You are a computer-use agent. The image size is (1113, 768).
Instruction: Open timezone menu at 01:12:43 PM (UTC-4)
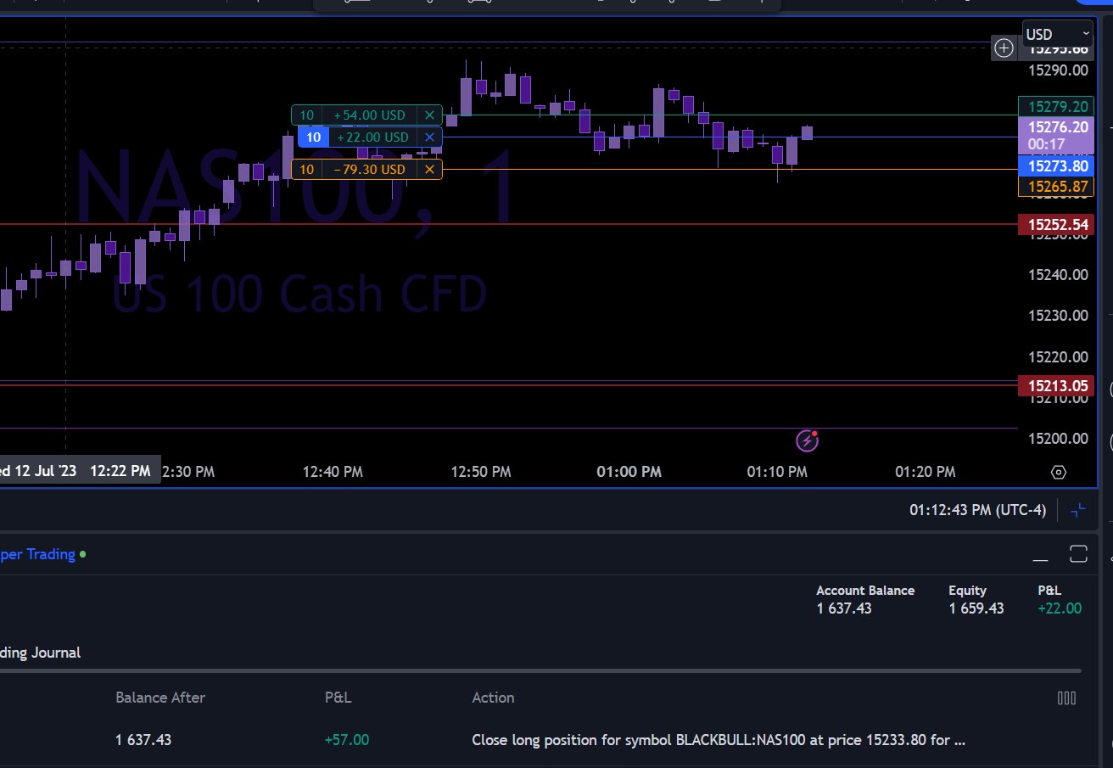[977, 510]
